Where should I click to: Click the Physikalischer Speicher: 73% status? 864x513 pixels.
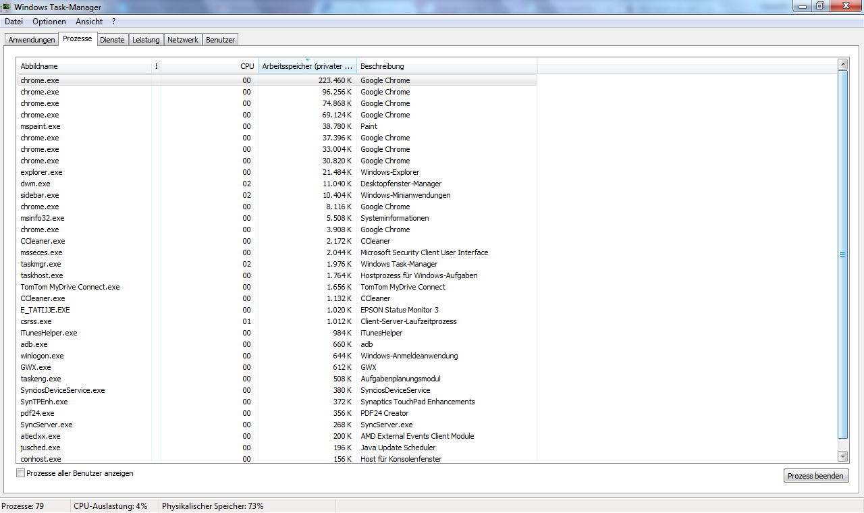point(213,506)
